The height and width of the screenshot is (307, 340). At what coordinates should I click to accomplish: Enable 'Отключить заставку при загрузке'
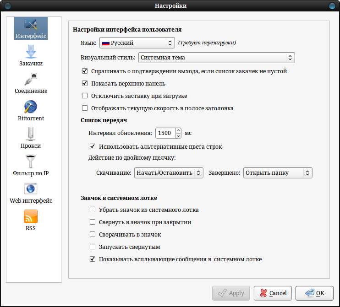[85, 96]
